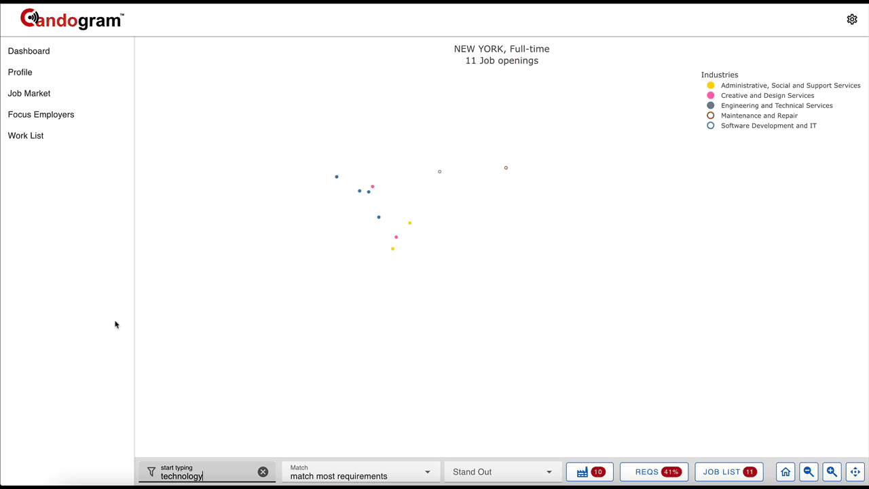Zoom out with the magnifier minus icon

pos(809,472)
